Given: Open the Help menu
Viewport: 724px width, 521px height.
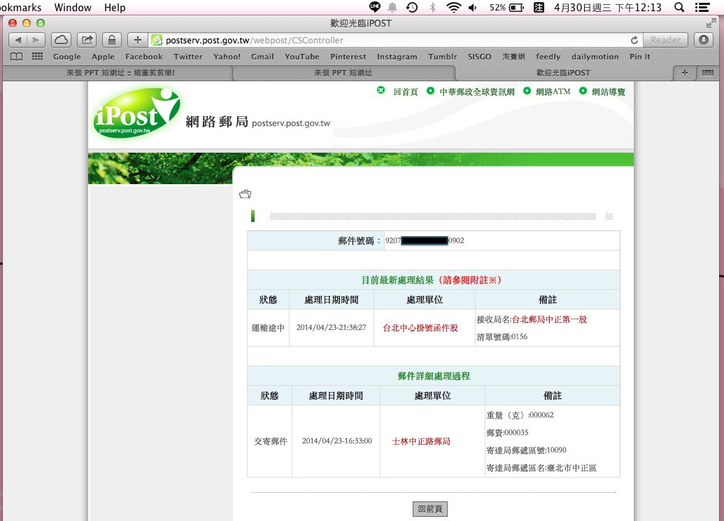Looking at the screenshot, I should coord(115,8).
